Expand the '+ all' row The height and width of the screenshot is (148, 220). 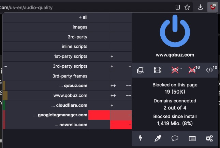(83, 17)
